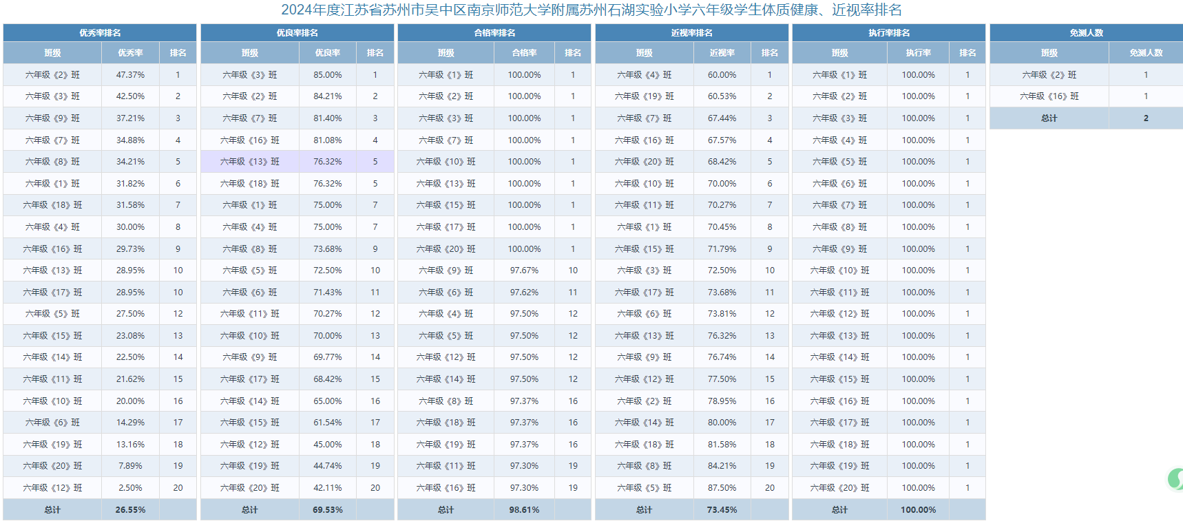Click the 60.00% value in 近视率 table
The height and width of the screenshot is (530, 1183).
[x=722, y=75]
